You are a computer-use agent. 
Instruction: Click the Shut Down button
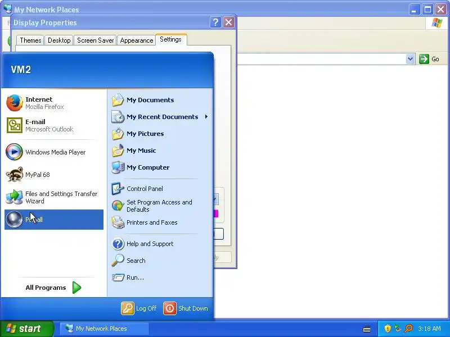click(x=186, y=308)
